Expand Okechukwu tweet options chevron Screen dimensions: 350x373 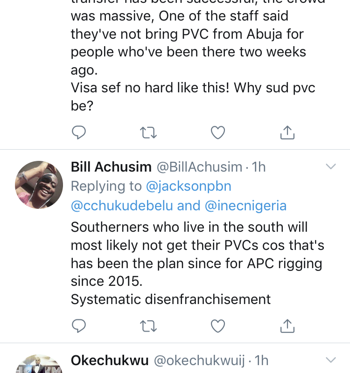[x=331, y=360]
